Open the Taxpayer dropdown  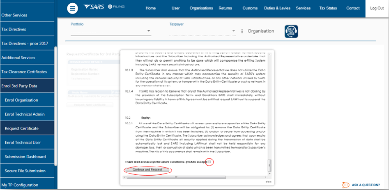(203, 31)
